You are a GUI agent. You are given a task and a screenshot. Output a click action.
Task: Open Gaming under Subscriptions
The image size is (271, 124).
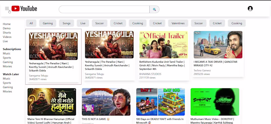tap(7, 62)
